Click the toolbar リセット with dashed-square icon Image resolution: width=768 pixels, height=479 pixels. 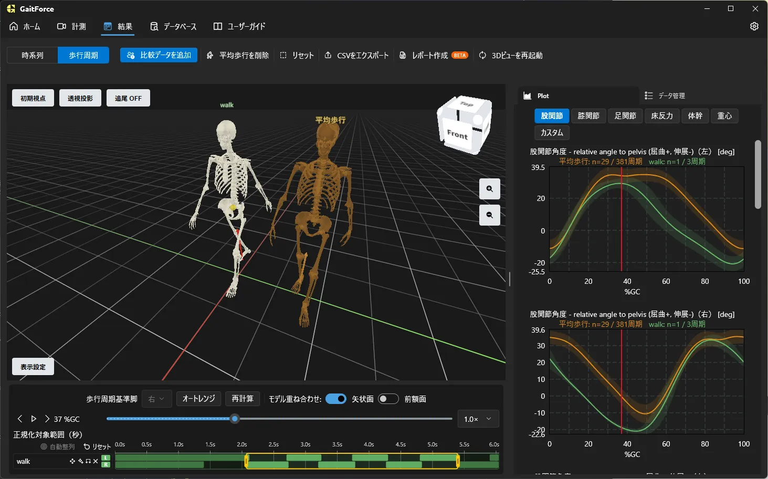(x=297, y=55)
